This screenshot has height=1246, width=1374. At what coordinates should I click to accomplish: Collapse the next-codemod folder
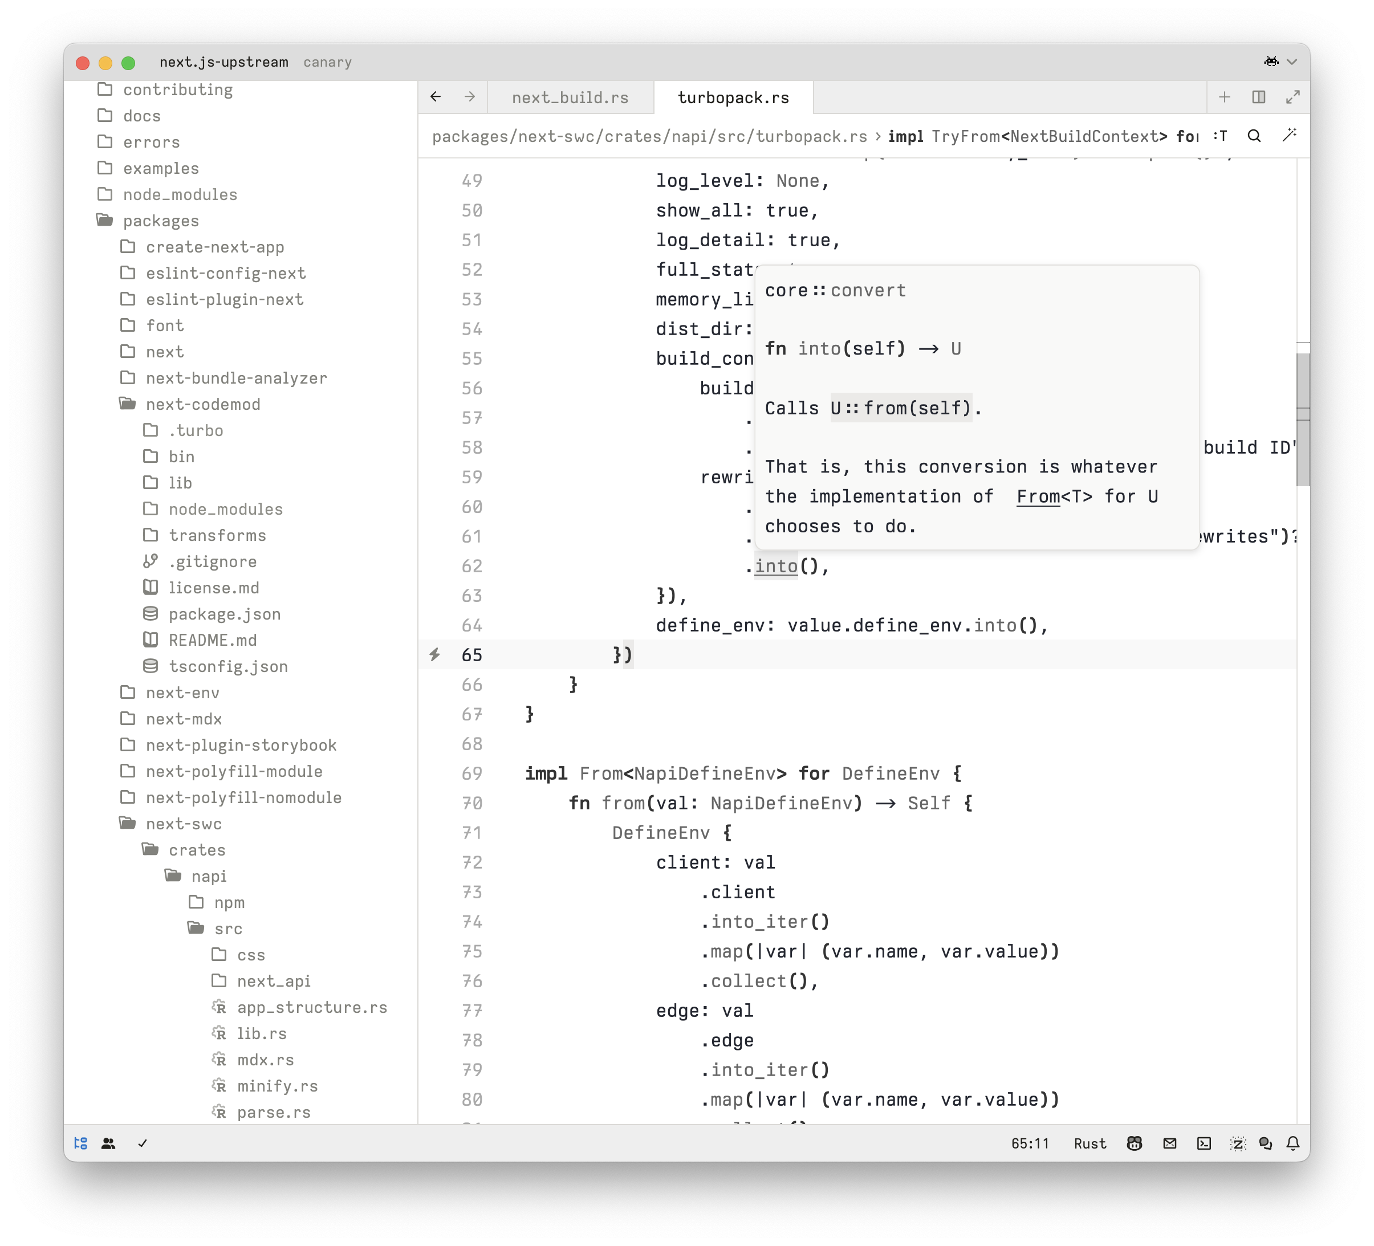point(202,404)
